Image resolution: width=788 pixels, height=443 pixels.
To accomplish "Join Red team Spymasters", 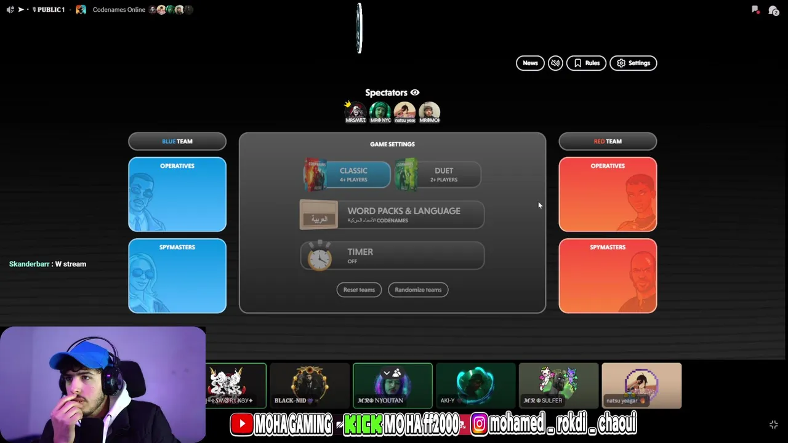I will [608, 276].
